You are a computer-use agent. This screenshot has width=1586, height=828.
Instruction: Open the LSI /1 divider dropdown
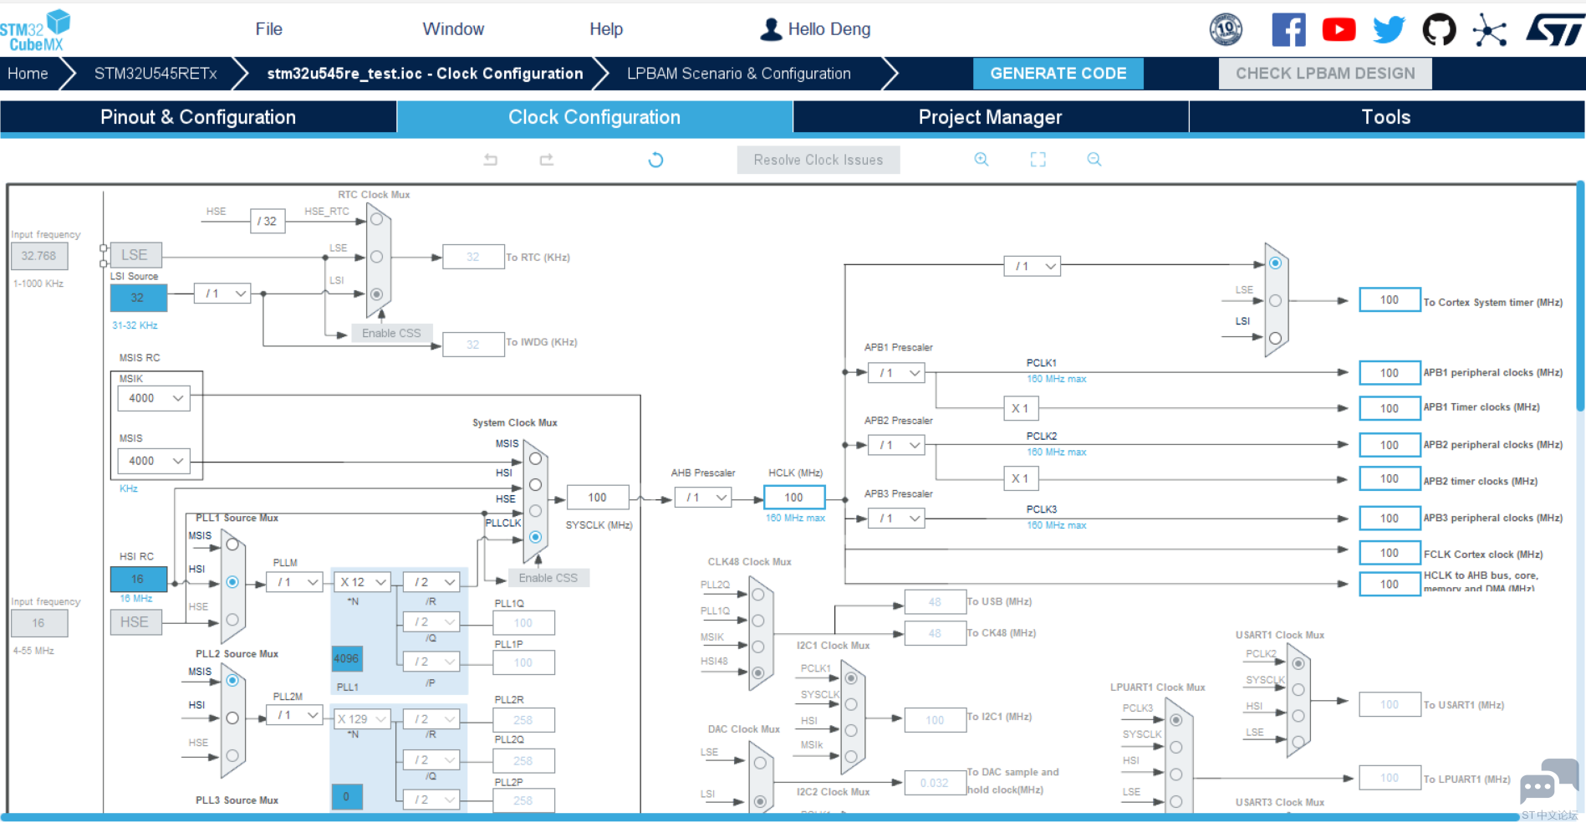[x=222, y=294]
